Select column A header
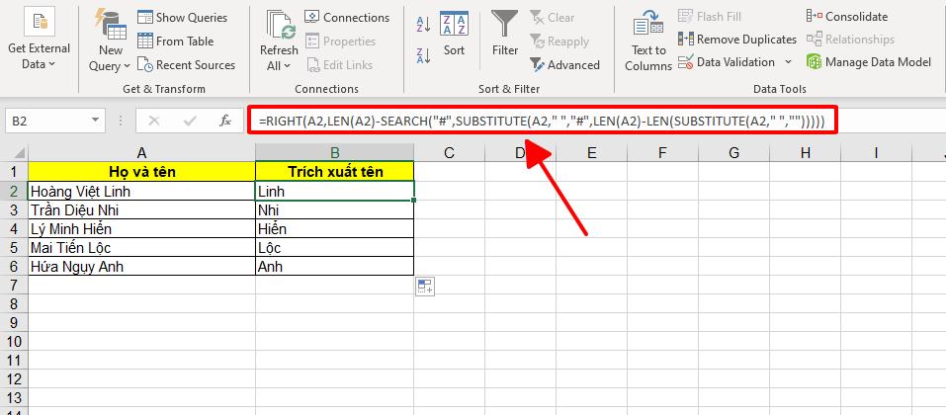 click(141, 153)
